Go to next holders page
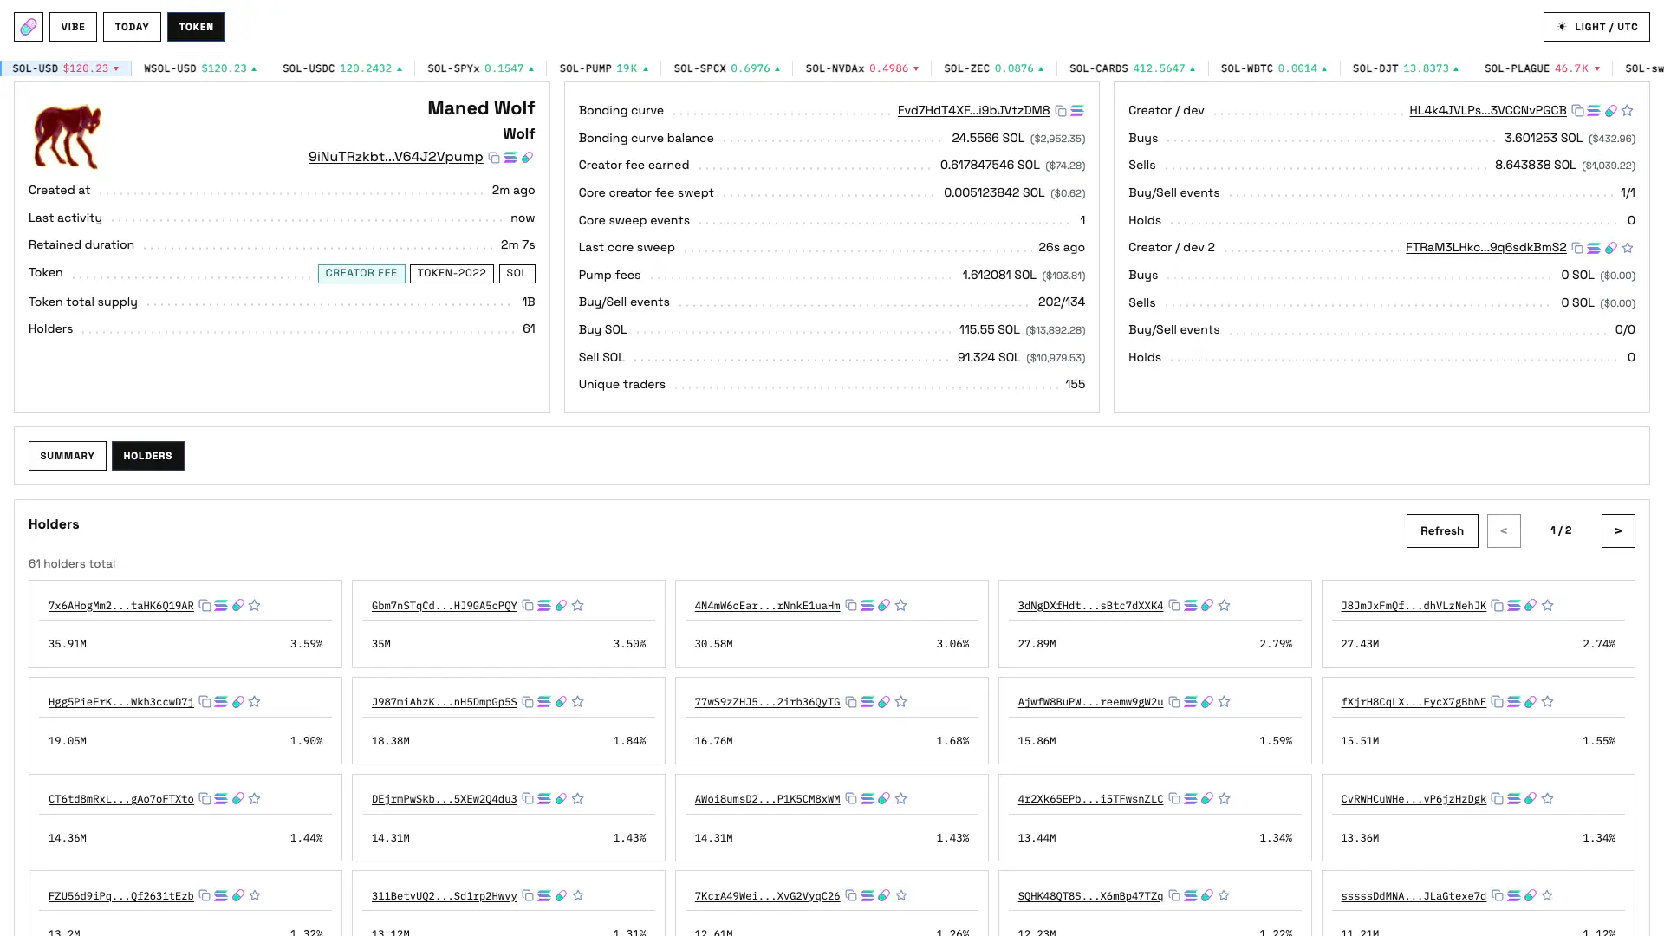The width and height of the screenshot is (1664, 936). point(1618,530)
